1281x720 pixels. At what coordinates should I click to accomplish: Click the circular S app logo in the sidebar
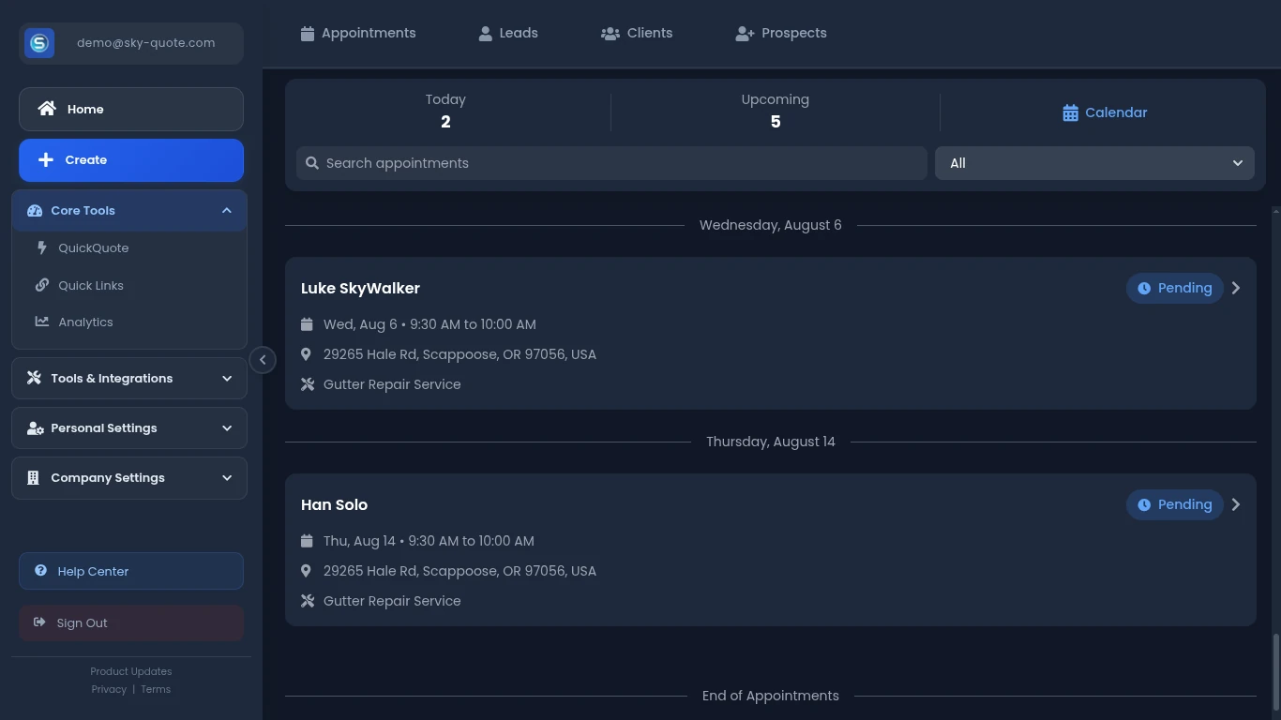click(38, 42)
